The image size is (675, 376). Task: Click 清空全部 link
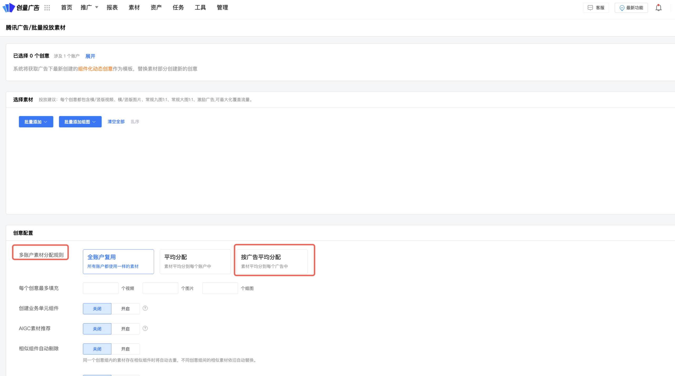pyautogui.click(x=116, y=122)
